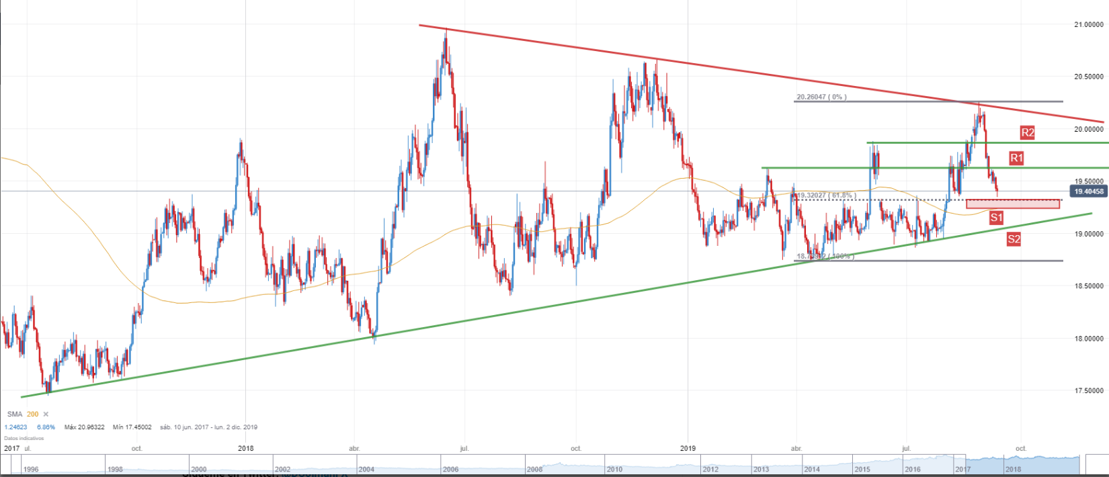Select the S1 support label
Image resolution: width=1109 pixels, height=477 pixels.
tap(996, 217)
